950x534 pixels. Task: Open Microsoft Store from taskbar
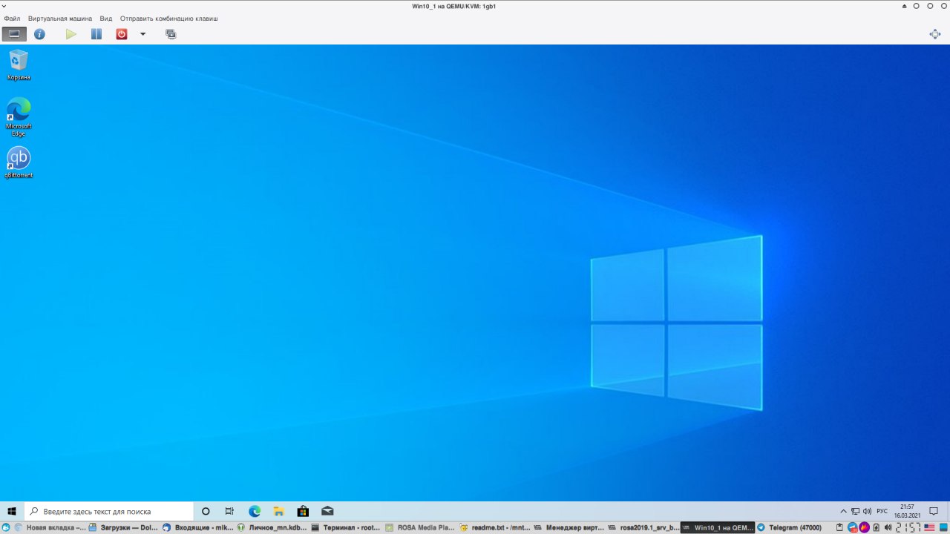303,511
